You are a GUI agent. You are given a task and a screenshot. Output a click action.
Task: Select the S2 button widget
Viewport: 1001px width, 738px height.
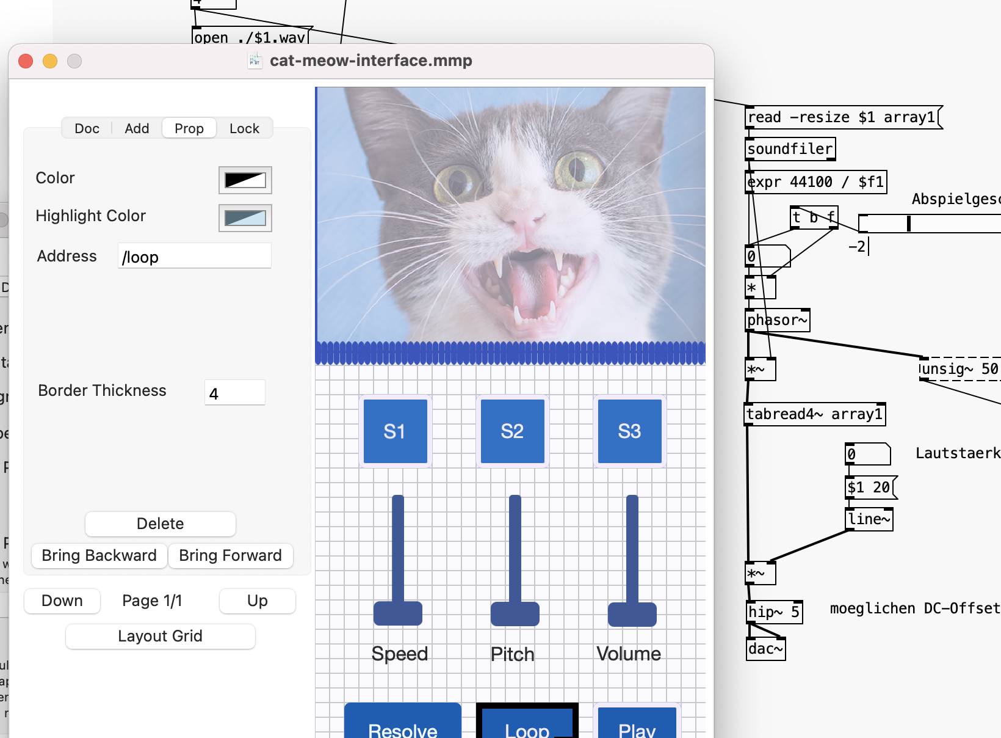[512, 431]
